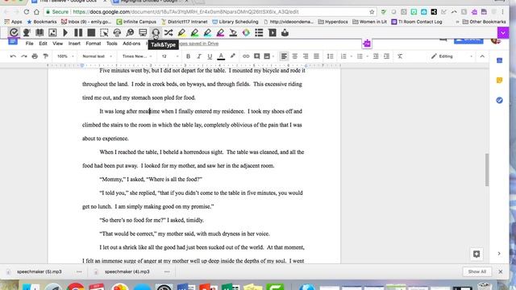Toggle the Numbered list
Viewport: 516px width, 290px height.
(x=343, y=56)
